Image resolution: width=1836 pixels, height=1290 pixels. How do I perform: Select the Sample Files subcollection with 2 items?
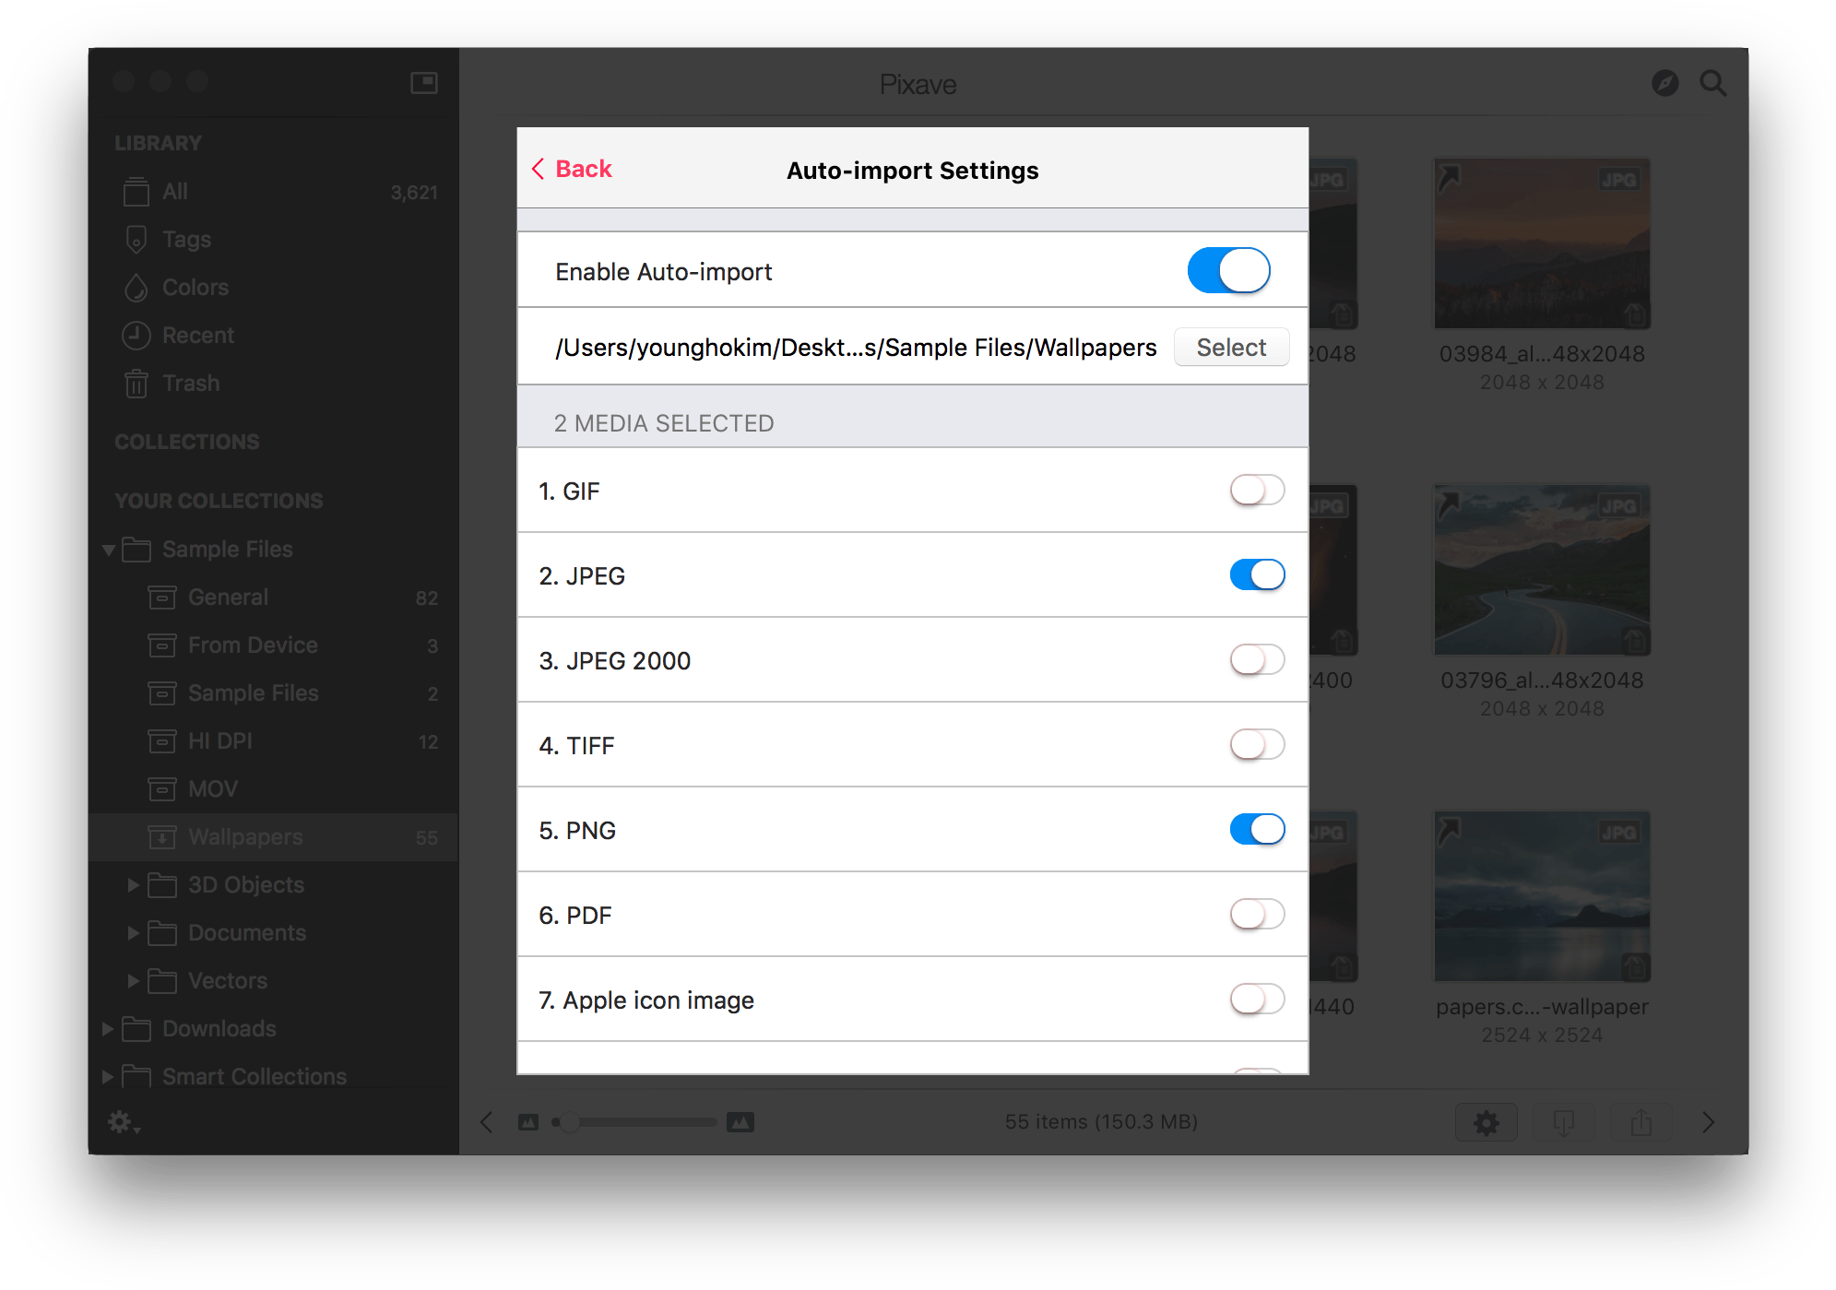274,693
